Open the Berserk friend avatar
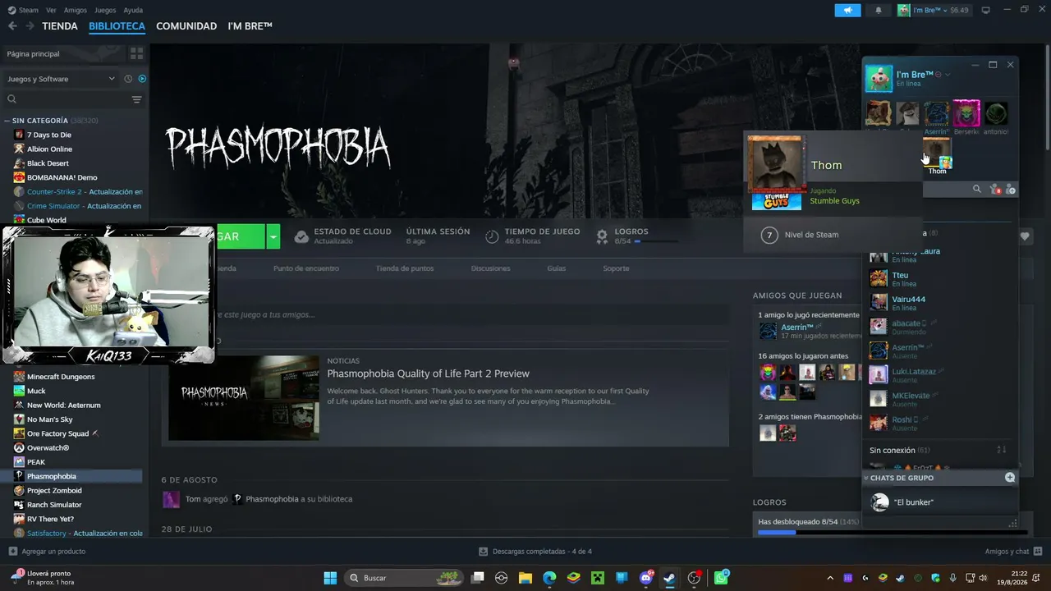The height and width of the screenshot is (591, 1051). [x=966, y=113]
